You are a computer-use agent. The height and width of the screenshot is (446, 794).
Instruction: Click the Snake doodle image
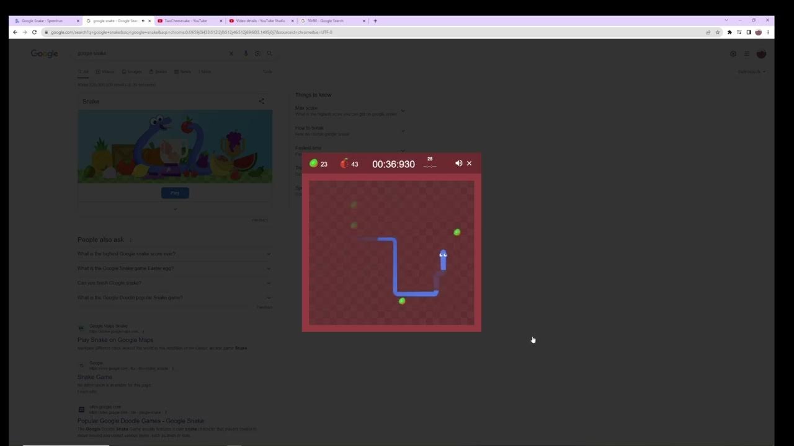175,147
